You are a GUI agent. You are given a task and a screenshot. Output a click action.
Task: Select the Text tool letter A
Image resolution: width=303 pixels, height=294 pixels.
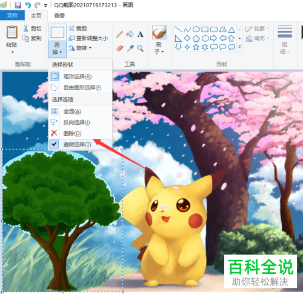141,35
